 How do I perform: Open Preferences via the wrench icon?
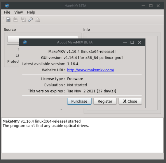30,20
